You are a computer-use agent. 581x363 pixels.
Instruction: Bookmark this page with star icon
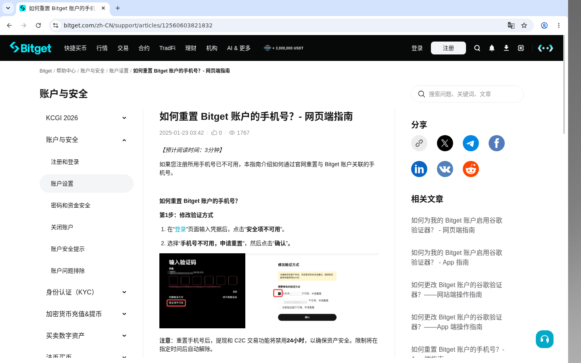(524, 25)
